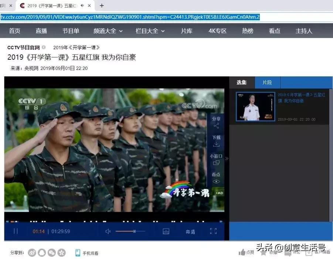Enter fullscreen with the player's fullscreen icon

tap(213, 231)
